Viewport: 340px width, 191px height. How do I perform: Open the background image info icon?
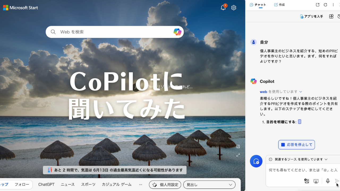(238, 146)
